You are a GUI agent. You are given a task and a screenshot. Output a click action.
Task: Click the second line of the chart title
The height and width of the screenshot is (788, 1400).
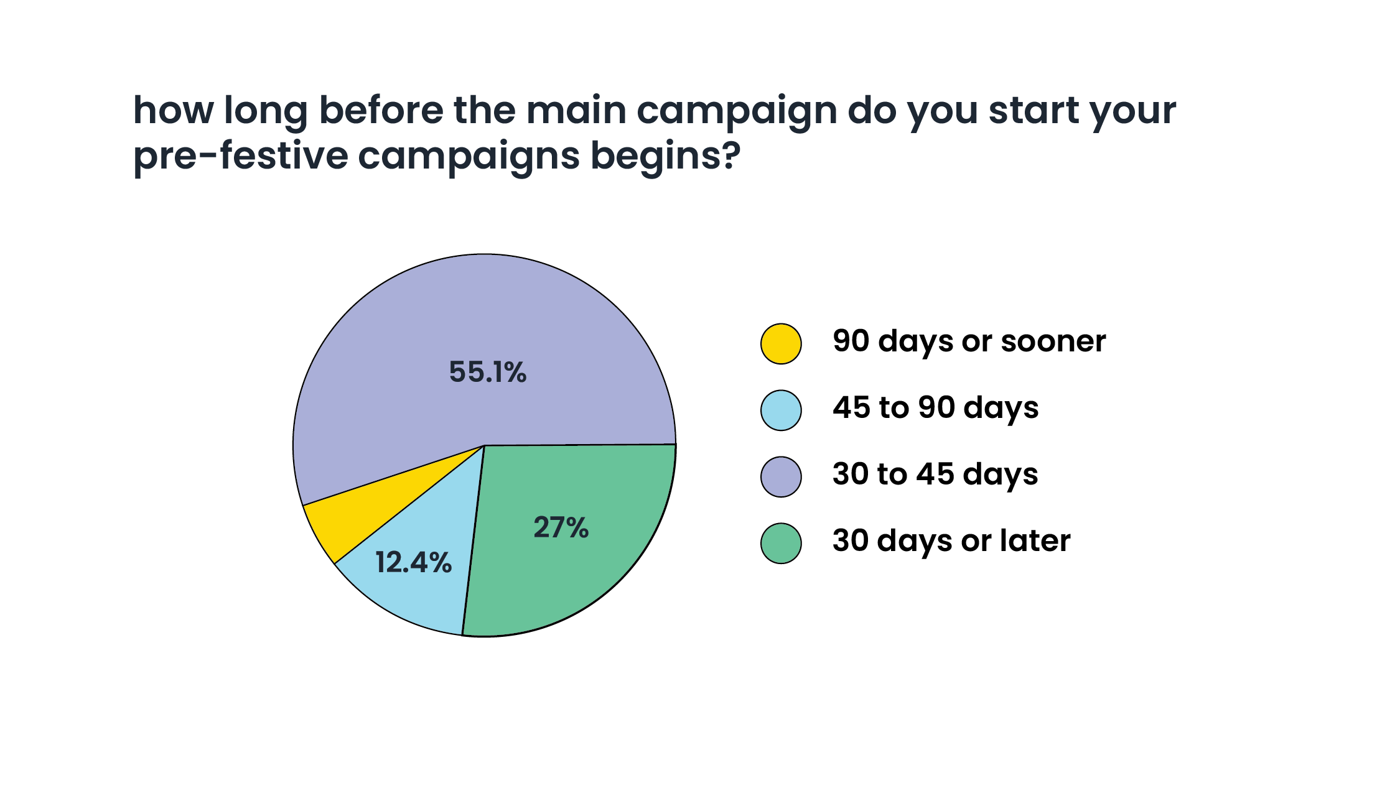[x=436, y=156]
